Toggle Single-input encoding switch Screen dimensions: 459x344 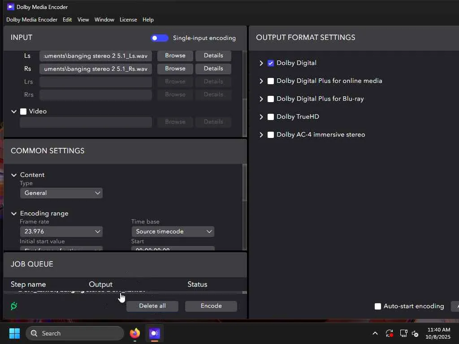click(x=160, y=38)
